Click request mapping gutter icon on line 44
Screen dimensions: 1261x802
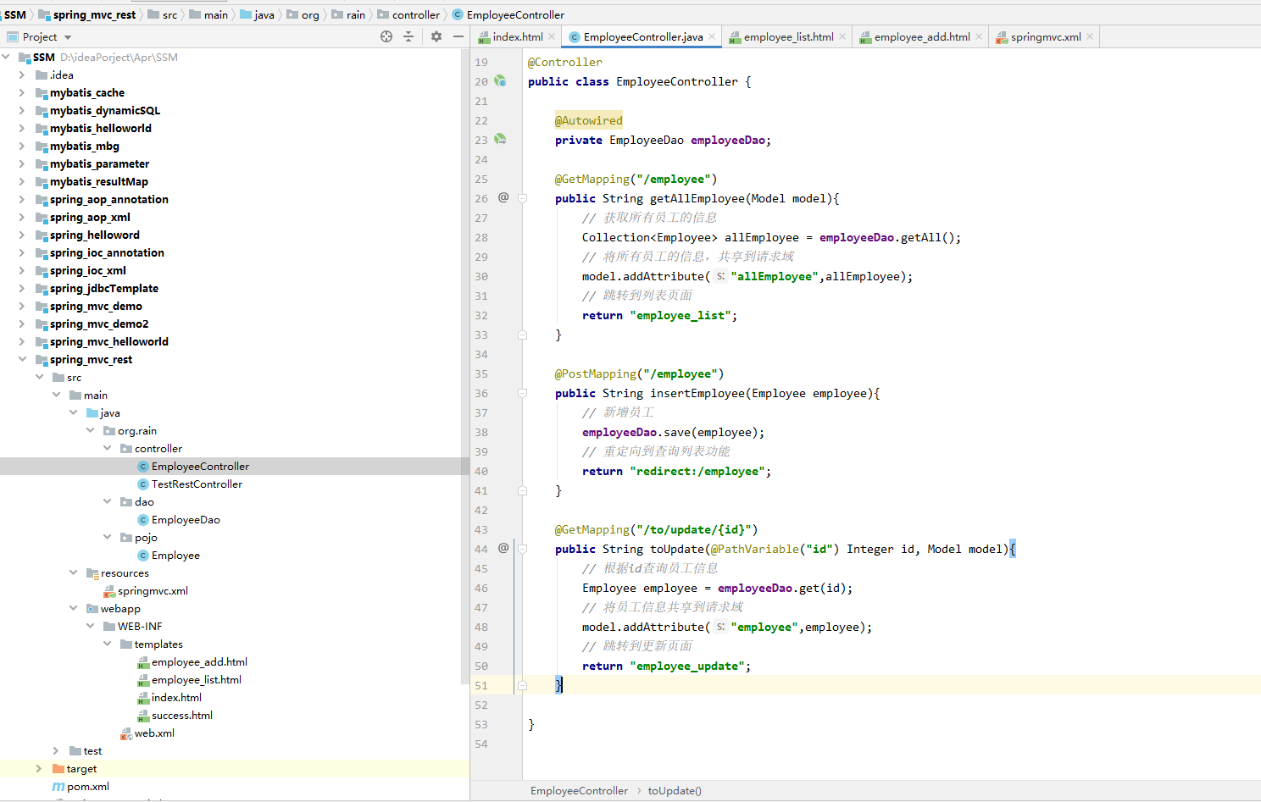tap(503, 548)
